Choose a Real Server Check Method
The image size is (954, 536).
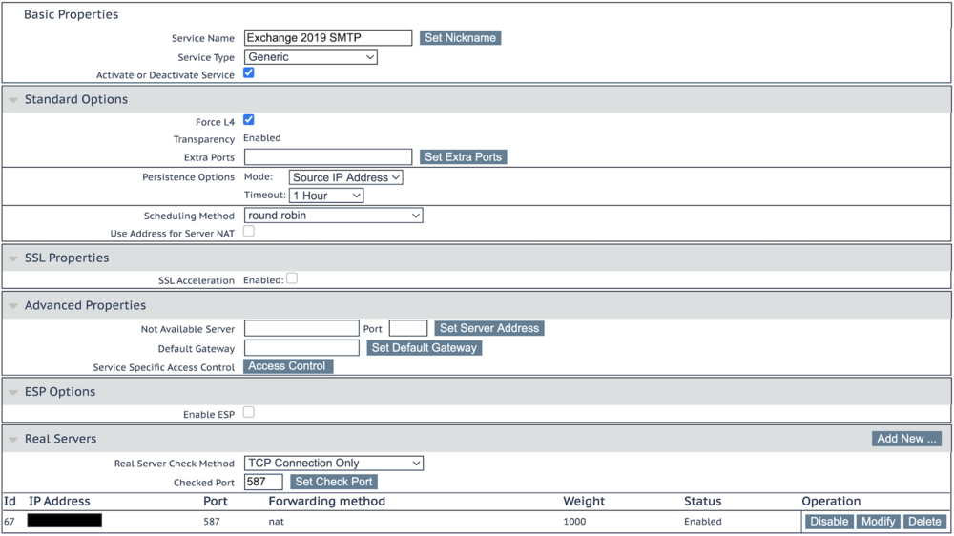pos(334,463)
